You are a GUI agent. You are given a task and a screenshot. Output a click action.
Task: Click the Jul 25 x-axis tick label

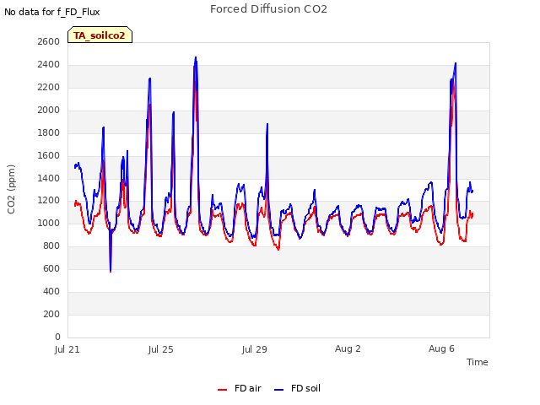pyautogui.click(x=161, y=349)
